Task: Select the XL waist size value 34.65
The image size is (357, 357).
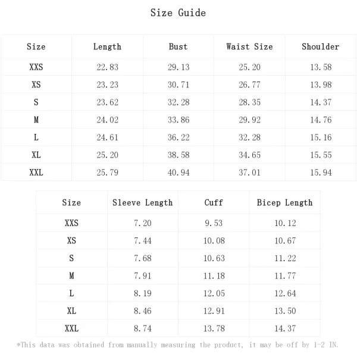Action: [249, 155]
